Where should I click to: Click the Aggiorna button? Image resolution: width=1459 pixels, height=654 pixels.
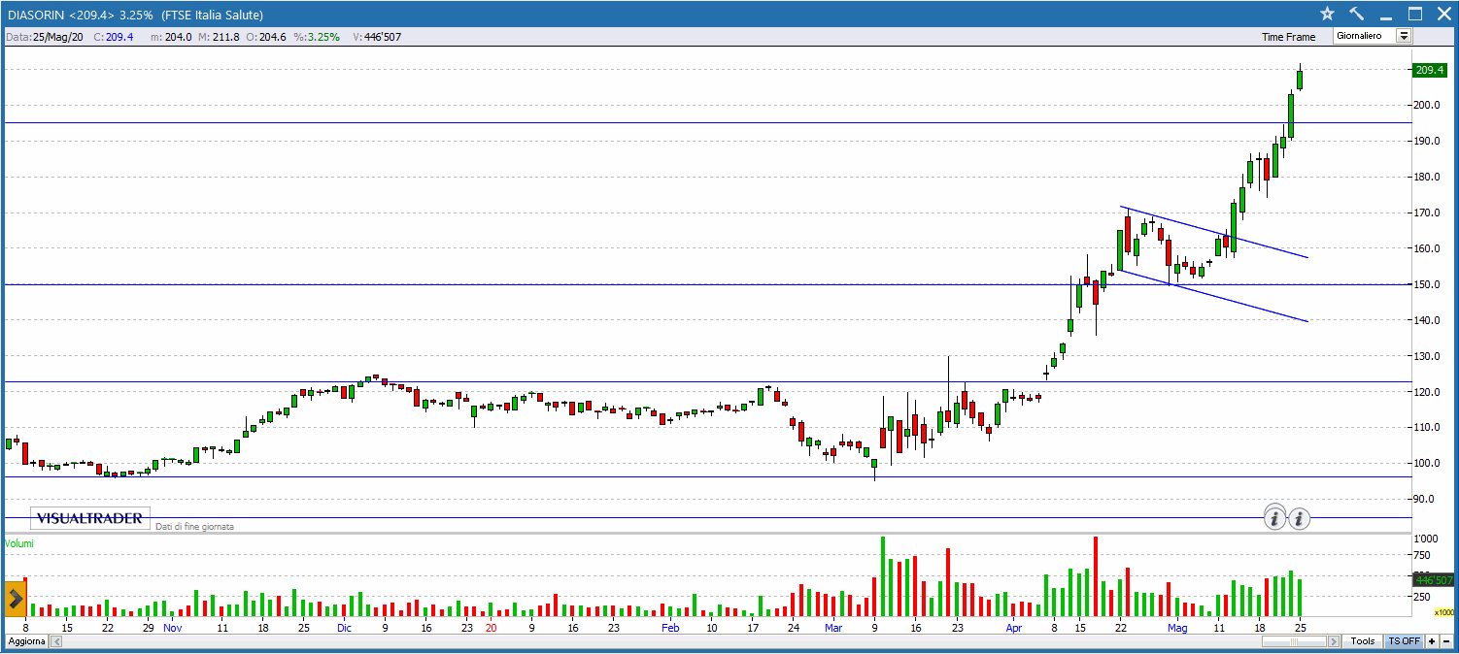tap(26, 642)
